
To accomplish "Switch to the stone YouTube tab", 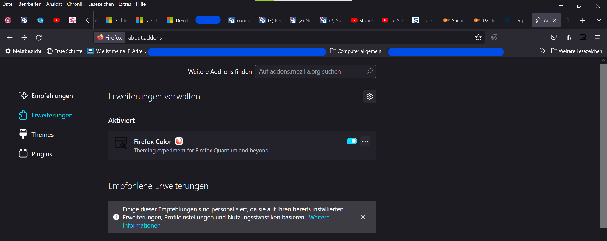I will pyautogui.click(x=362, y=20).
